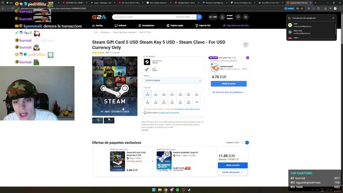Click the user account icon beside Acceder
The width and height of the screenshot is (343, 193).
(x=222, y=17)
